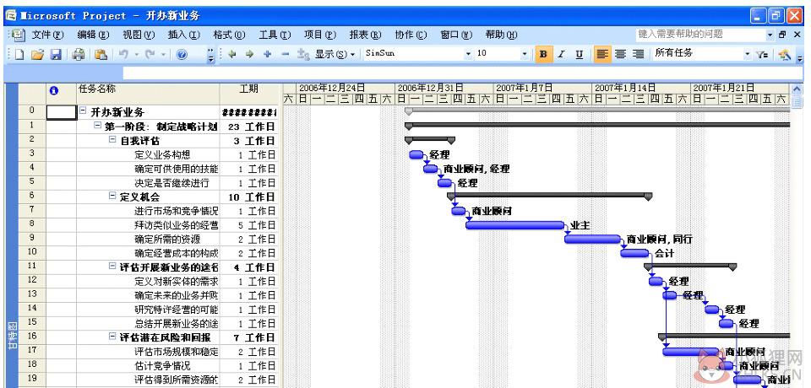Set right text alignment
Screen dimensions: 811x388
(x=639, y=54)
